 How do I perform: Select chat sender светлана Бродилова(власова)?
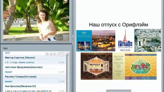tap(24, 67)
